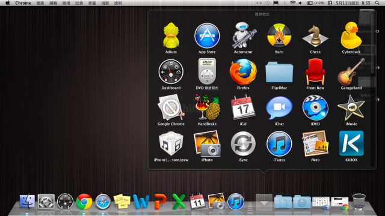Open the 檢視 menu in menu bar
This screenshot has width=385, height=216.
tap(66, 3)
